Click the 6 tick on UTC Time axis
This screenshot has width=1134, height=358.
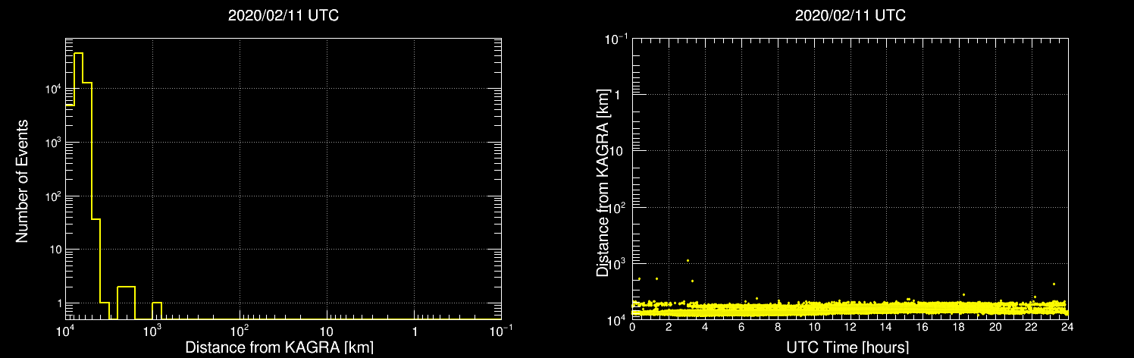coord(742,327)
